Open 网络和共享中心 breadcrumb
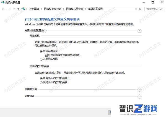The height and width of the screenshot is (117, 166). [74, 9]
